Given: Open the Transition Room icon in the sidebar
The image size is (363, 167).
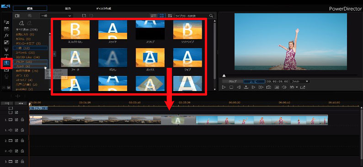Looking at the screenshot, I should [x=6, y=63].
